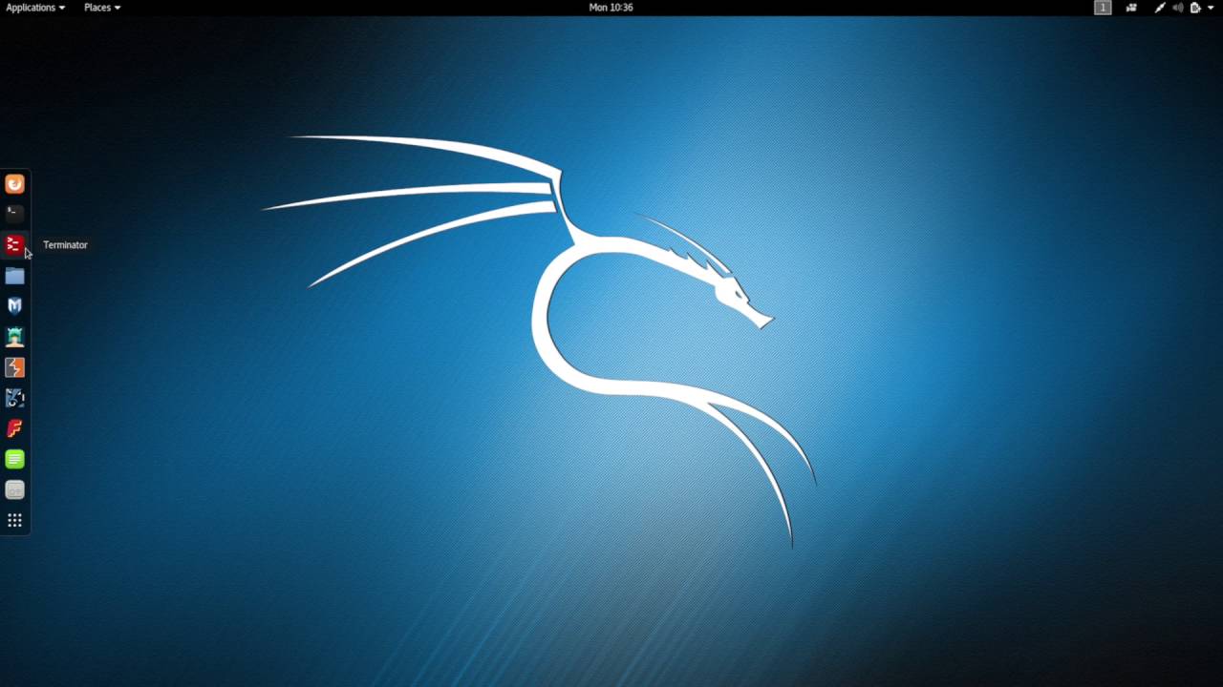Viewport: 1223px width, 687px height.
Task: Expand the system menu dropdown arrow
Action: tap(1211, 8)
